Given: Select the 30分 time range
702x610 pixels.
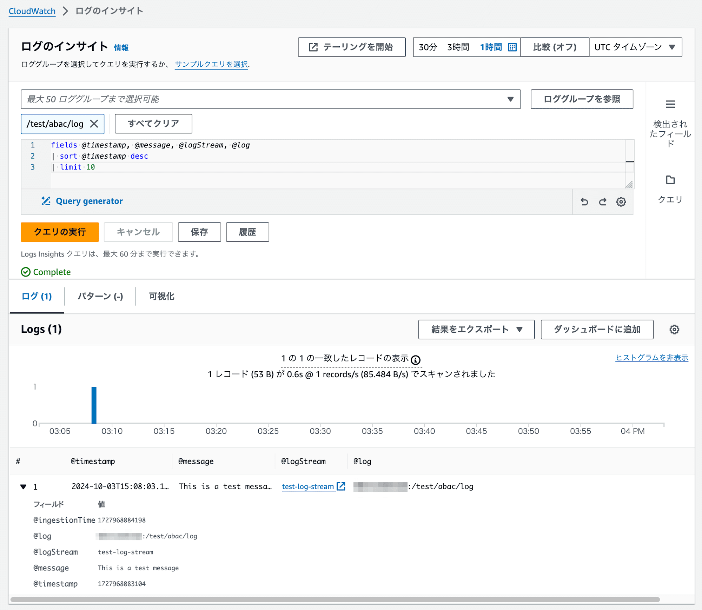Looking at the screenshot, I should pyautogui.click(x=428, y=47).
